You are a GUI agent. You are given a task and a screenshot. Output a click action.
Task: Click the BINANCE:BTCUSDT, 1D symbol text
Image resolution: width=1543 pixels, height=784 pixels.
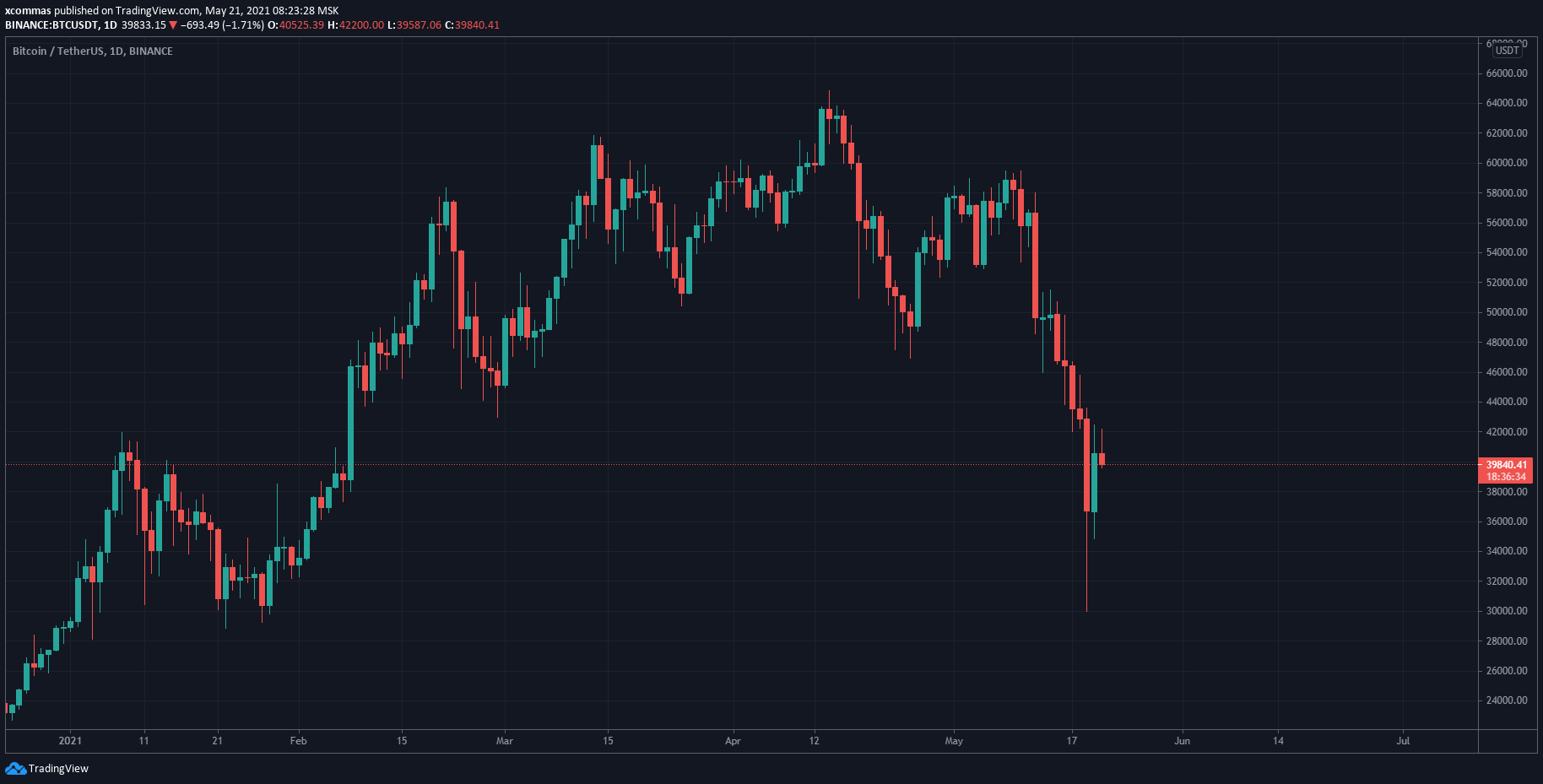pyautogui.click(x=61, y=25)
